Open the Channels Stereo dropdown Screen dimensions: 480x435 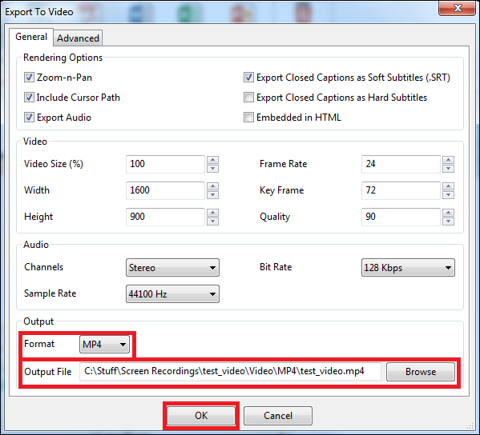pyautogui.click(x=172, y=268)
